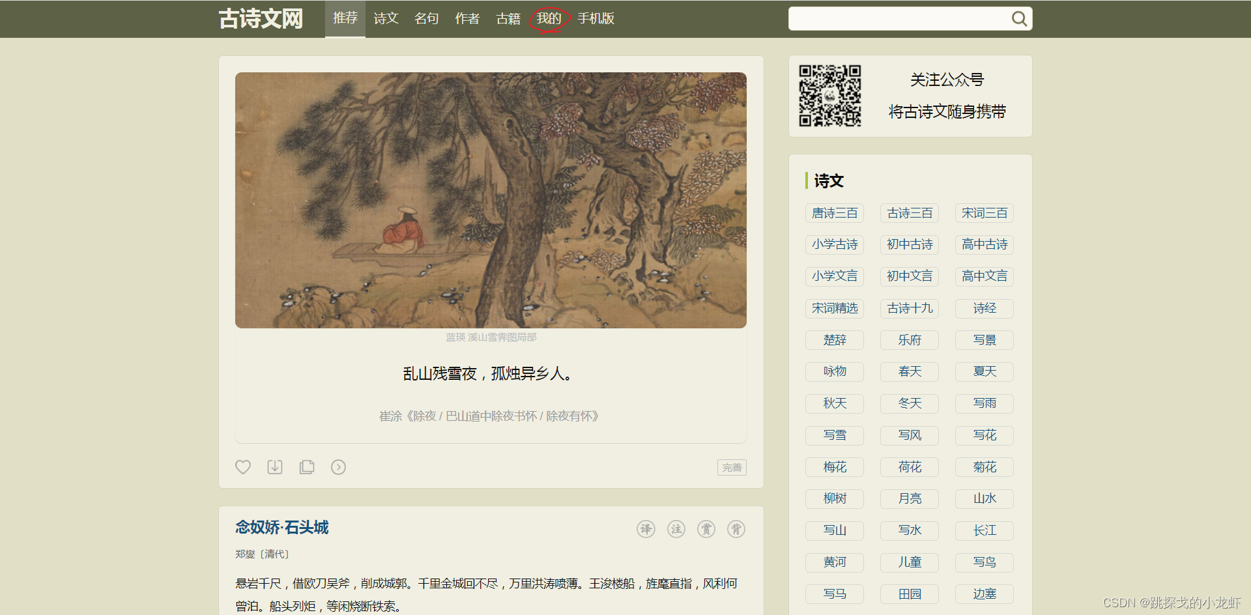Open appreciation (赏) for 念奴娇·石头城
The image size is (1251, 615).
pyautogui.click(x=706, y=529)
